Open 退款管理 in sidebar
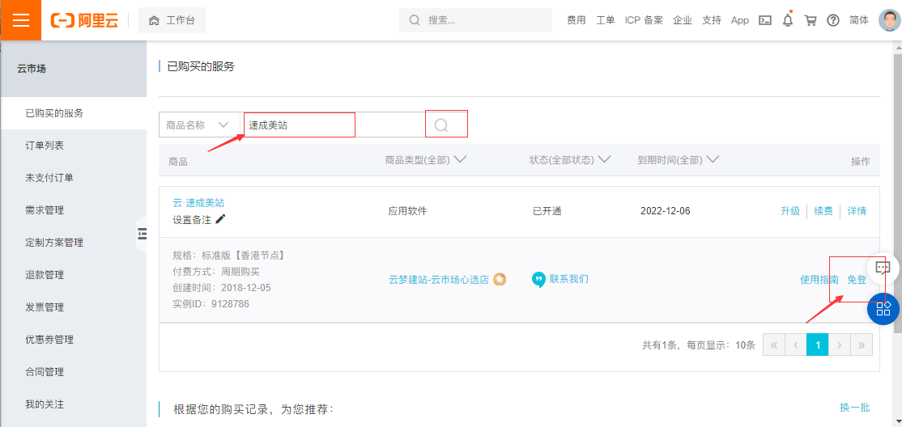This screenshot has width=902, height=427. pyautogui.click(x=74, y=275)
